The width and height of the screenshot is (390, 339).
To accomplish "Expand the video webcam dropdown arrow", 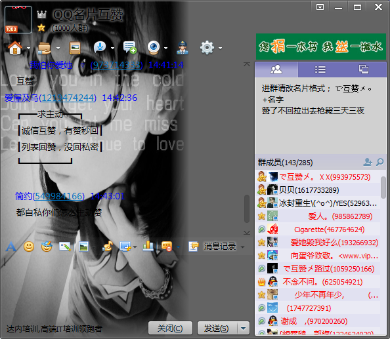I will tap(165, 48).
